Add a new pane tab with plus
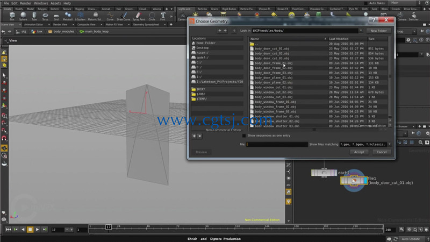The width and height of the screenshot is (430, 242). (171, 25)
